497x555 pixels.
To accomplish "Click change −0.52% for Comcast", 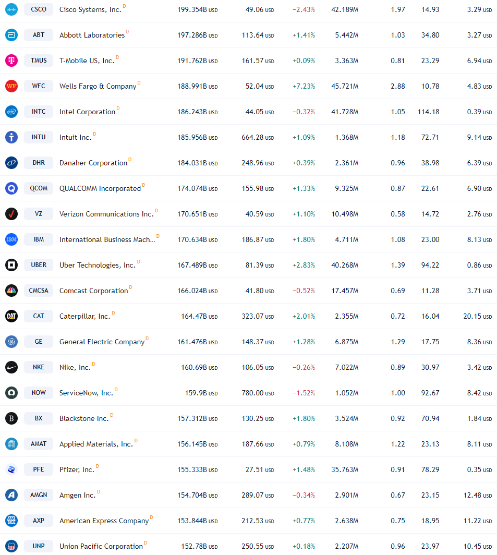I will pos(304,291).
